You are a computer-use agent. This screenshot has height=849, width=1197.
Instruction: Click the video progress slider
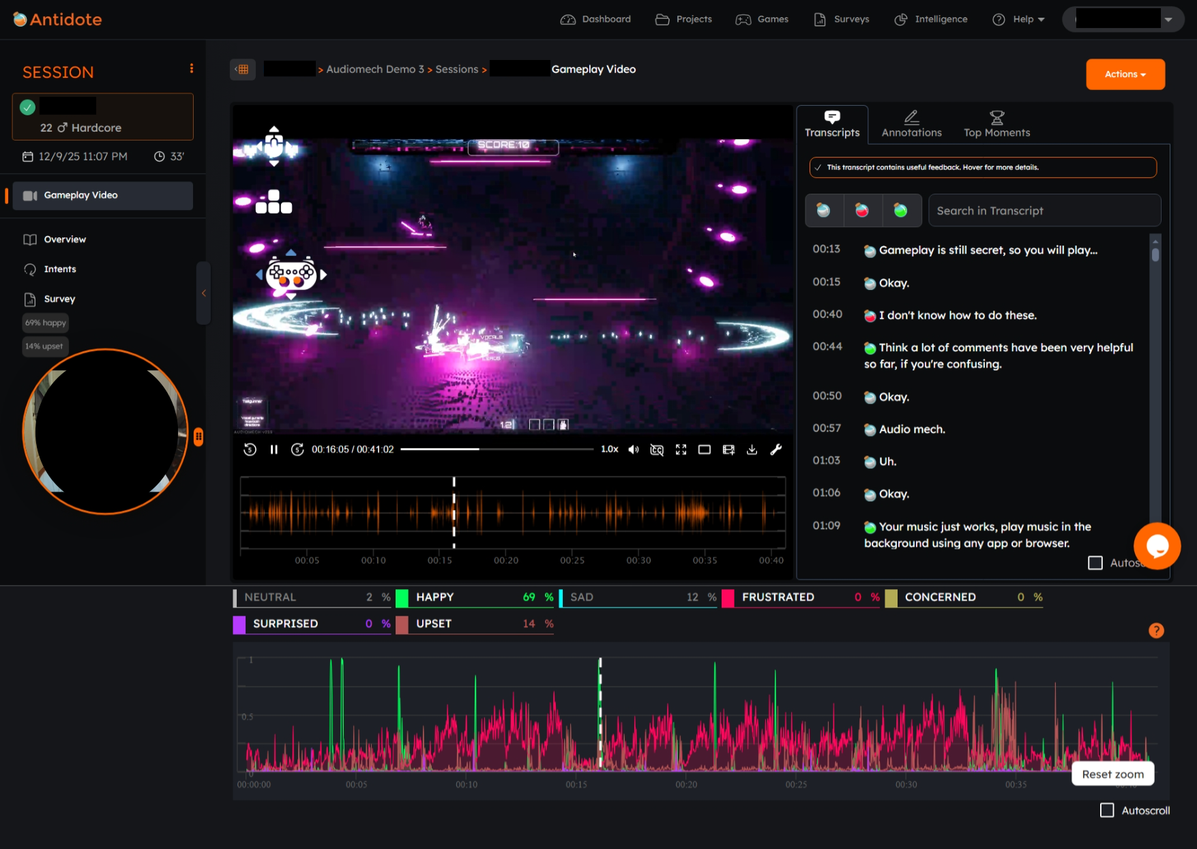(498, 449)
